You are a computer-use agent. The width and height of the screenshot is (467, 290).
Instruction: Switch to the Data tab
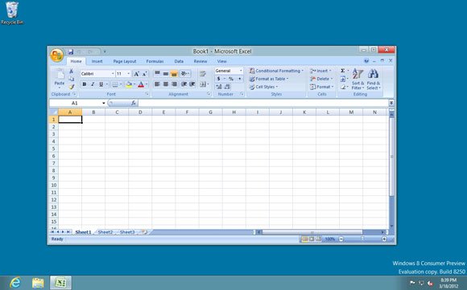tap(179, 61)
